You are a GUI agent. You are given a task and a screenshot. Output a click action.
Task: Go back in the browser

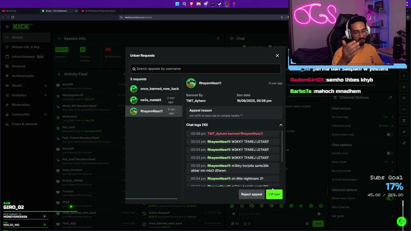pyautogui.click(x=3, y=17)
